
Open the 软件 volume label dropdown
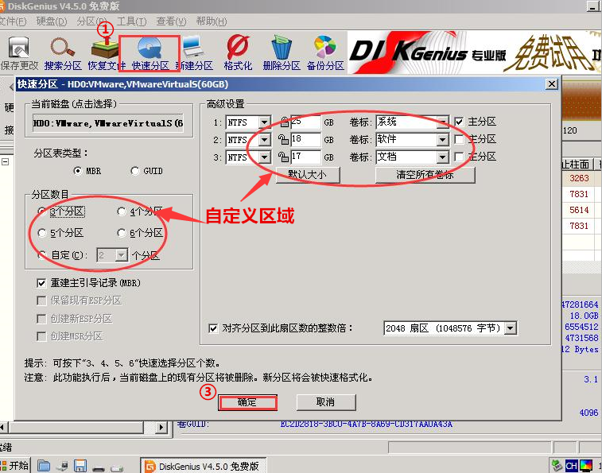(442, 140)
